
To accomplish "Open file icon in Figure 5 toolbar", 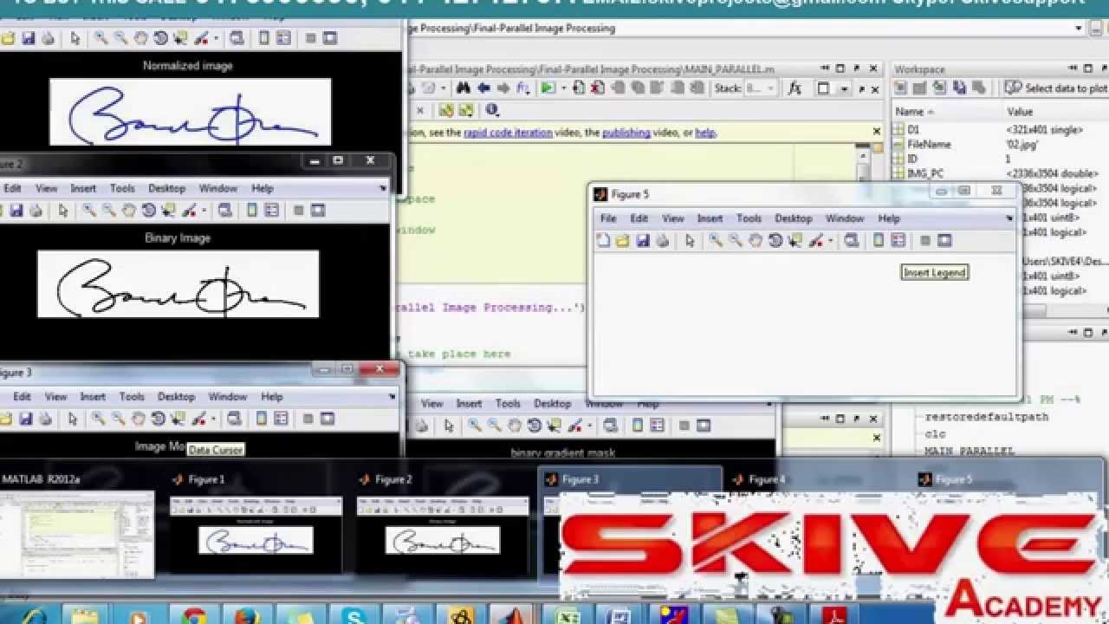I will point(622,241).
